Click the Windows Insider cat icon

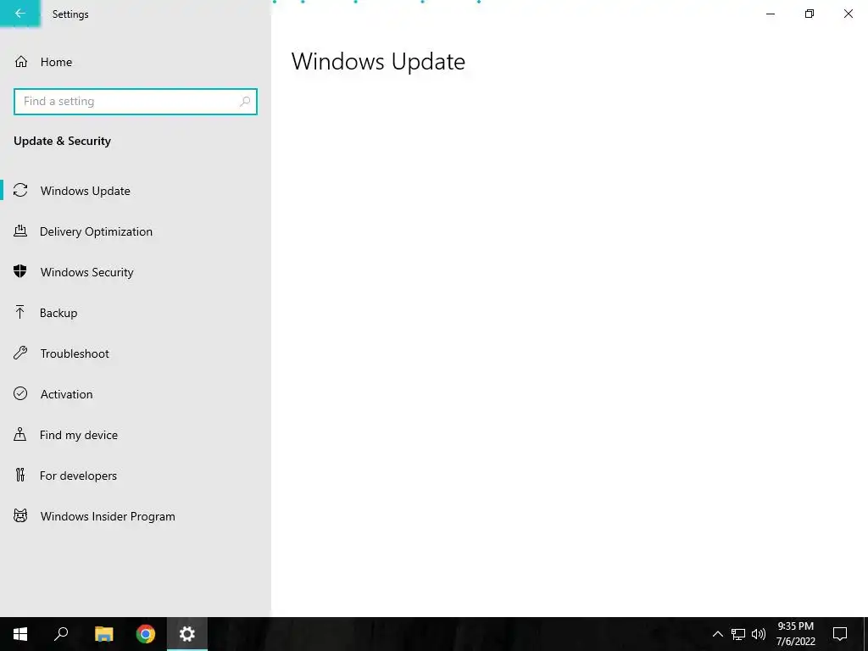pyautogui.click(x=20, y=516)
